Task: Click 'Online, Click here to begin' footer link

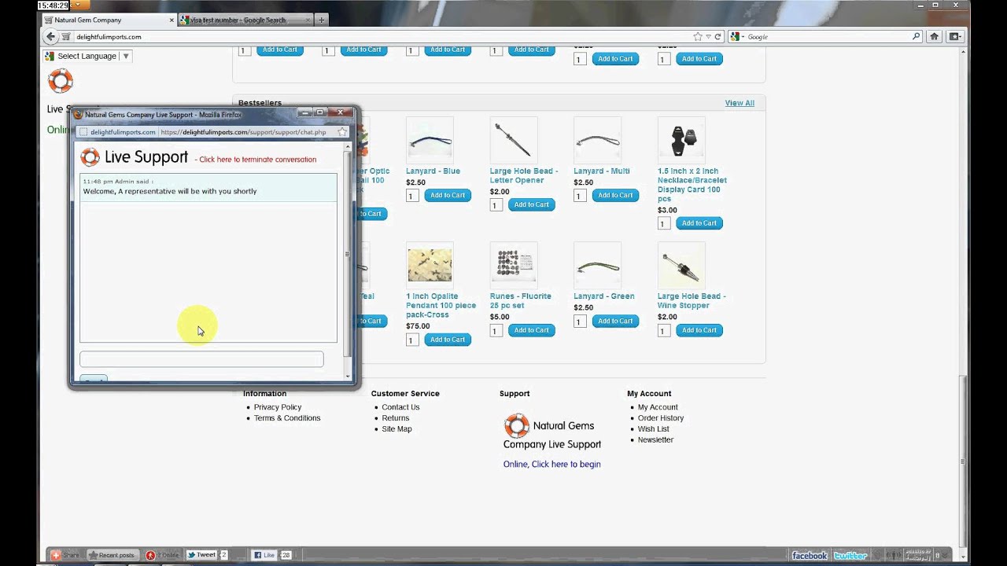Action: click(x=551, y=464)
